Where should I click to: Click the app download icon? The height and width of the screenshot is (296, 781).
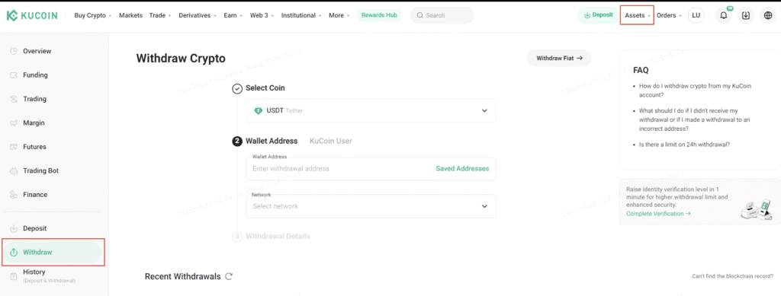tap(746, 15)
